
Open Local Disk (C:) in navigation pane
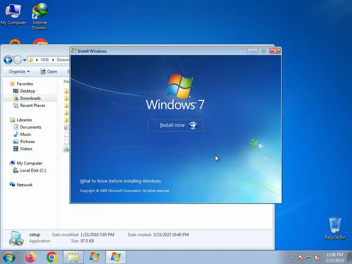33,170
